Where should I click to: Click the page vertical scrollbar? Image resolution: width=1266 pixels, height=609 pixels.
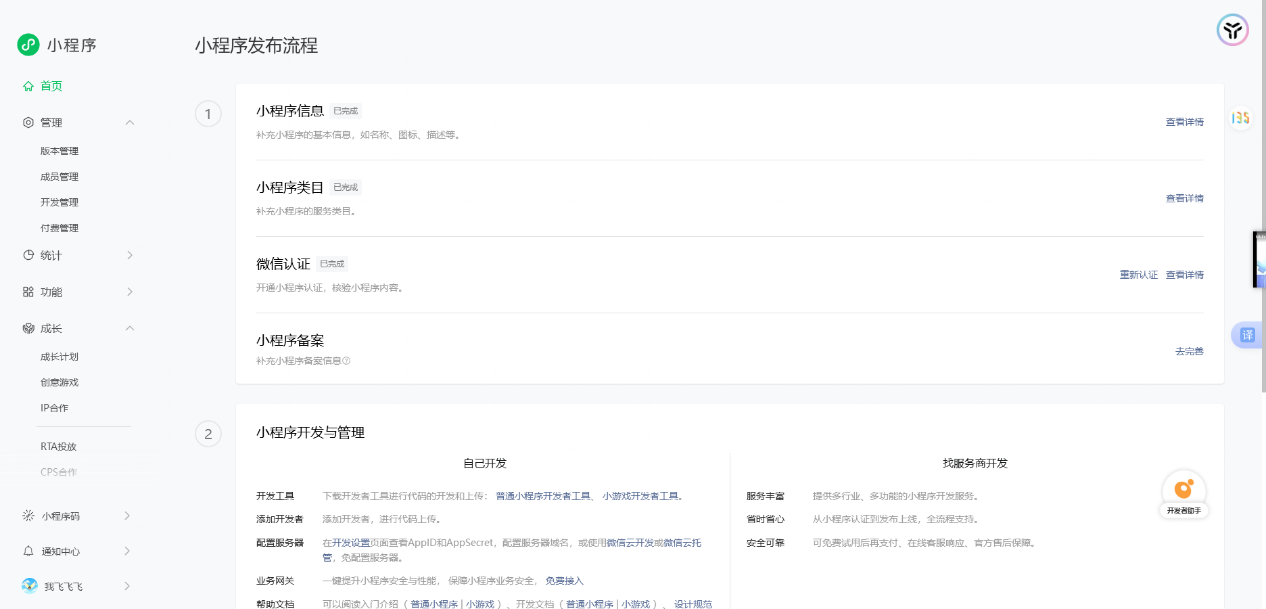coord(1263,196)
